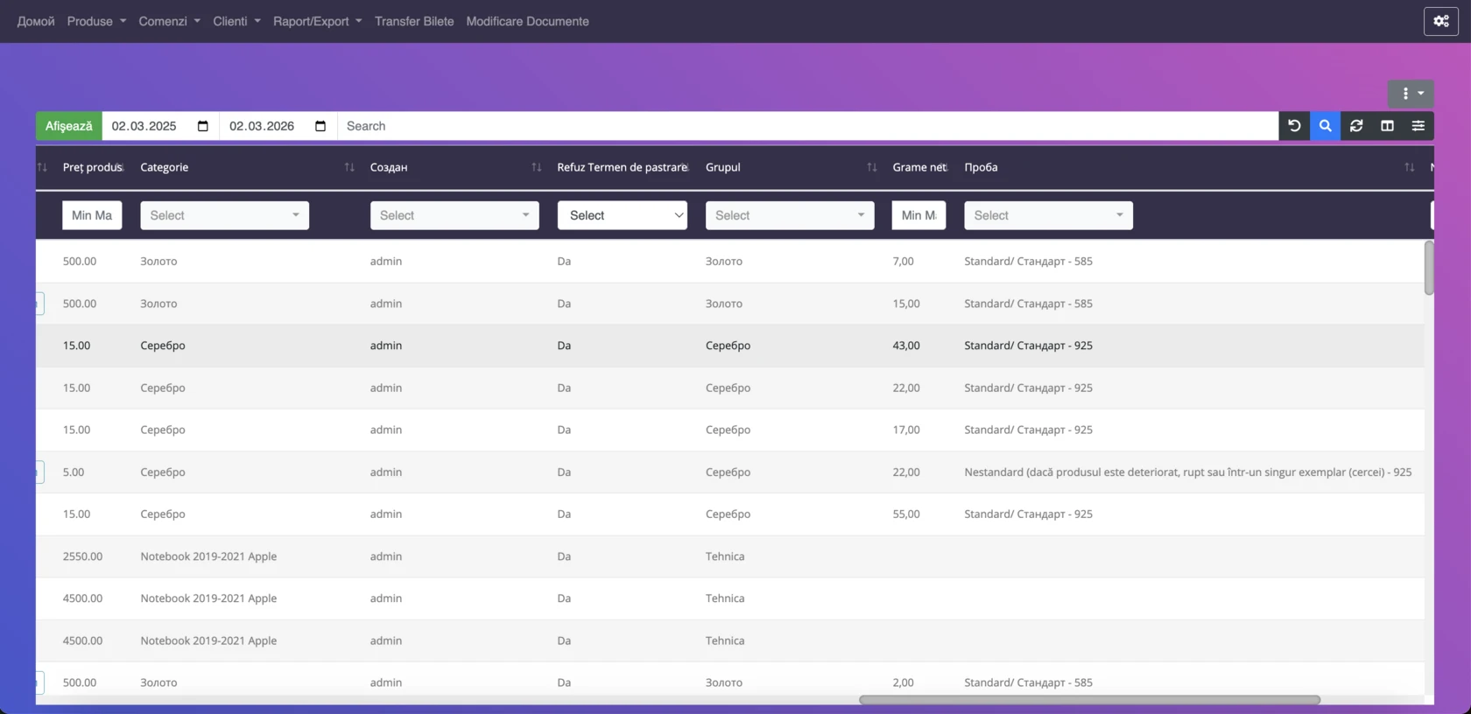The width and height of the screenshot is (1471, 714).
Task: Open calendar picker for 02.03.2026 date
Action: point(320,126)
